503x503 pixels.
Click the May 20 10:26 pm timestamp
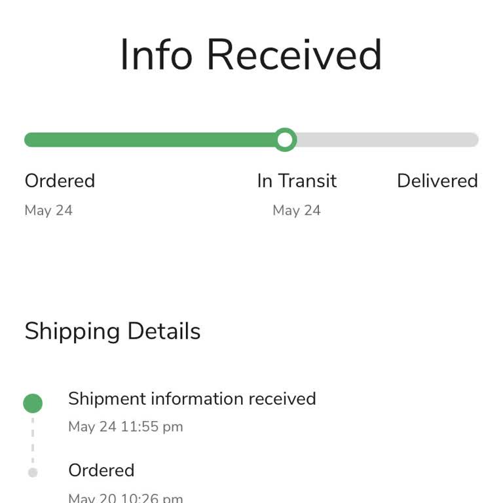pyautogui.click(x=126, y=497)
